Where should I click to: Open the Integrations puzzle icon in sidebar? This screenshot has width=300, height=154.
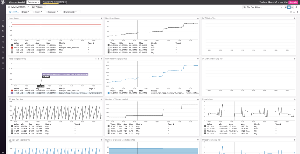[3, 47]
